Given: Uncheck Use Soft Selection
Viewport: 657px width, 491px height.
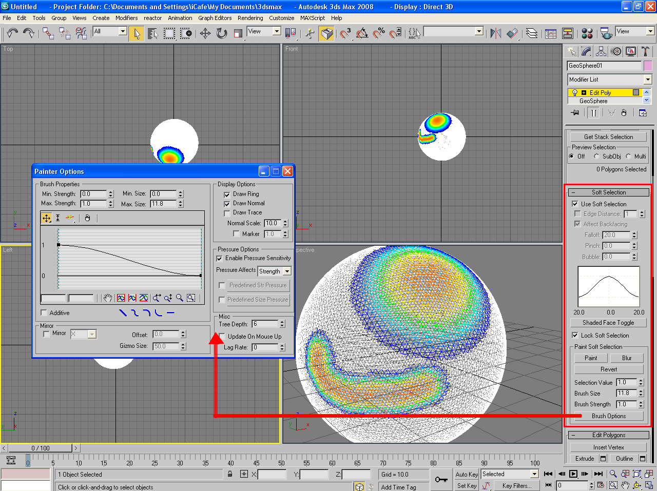Looking at the screenshot, I should point(575,204).
